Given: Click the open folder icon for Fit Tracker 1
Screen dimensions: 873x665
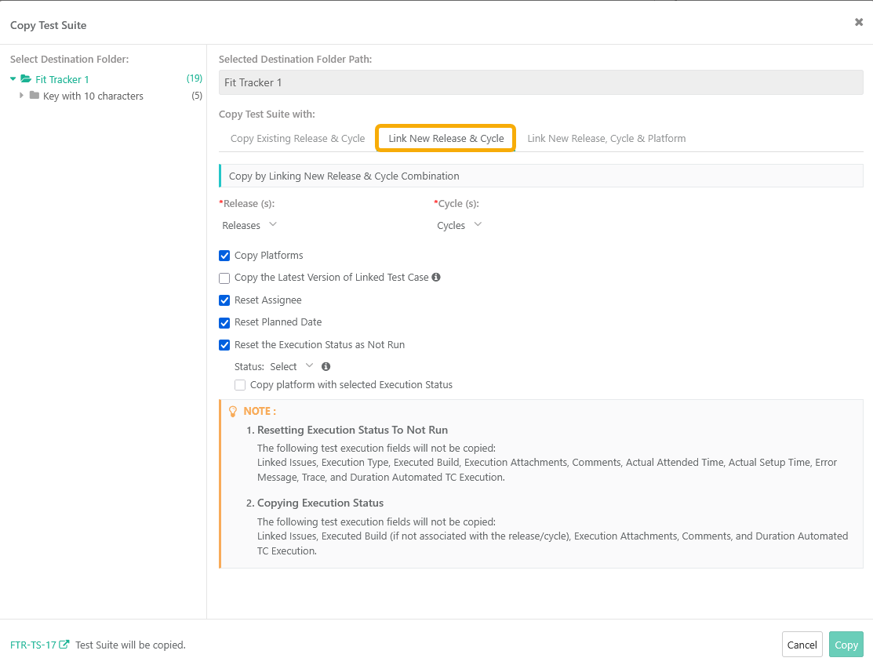Looking at the screenshot, I should (x=26, y=79).
